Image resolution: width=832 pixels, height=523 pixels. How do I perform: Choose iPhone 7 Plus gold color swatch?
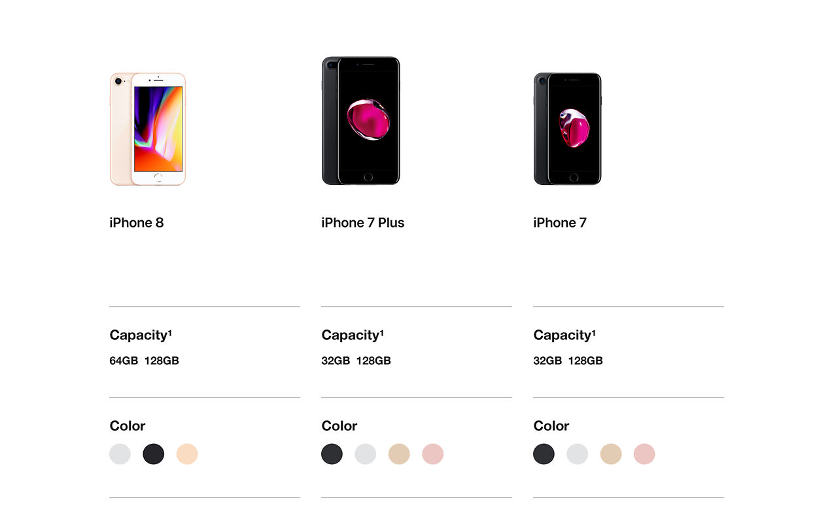coord(399,454)
